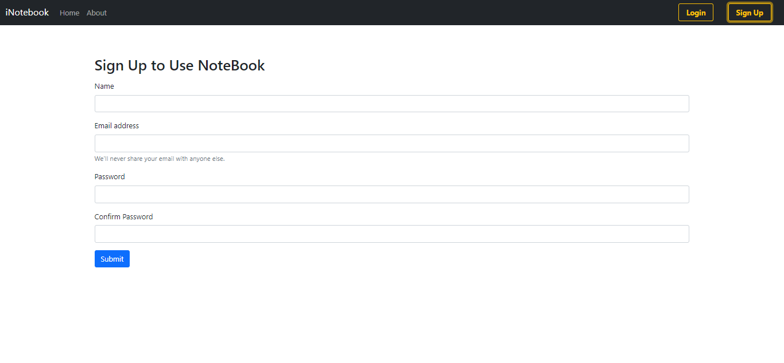Click the iNotebook brand logo
The image size is (784, 363).
(x=27, y=12)
